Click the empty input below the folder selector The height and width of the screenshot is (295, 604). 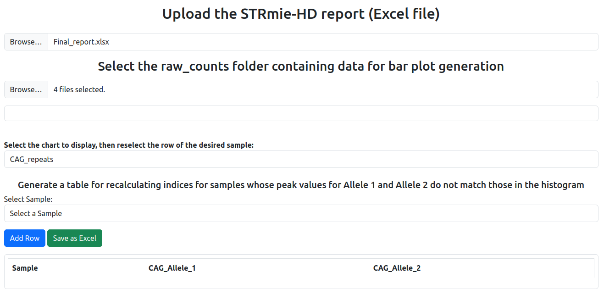[301, 113]
